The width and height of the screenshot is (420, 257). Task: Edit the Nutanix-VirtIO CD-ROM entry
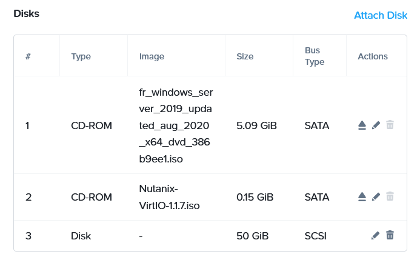(x=376, y=197)
